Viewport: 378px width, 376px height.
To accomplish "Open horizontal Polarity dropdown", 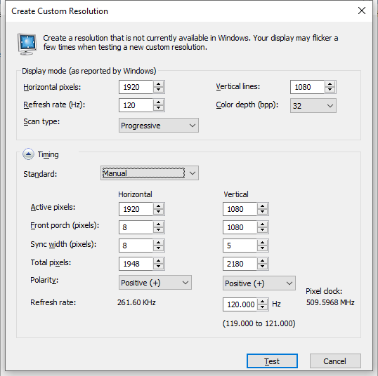I will 155,283.
